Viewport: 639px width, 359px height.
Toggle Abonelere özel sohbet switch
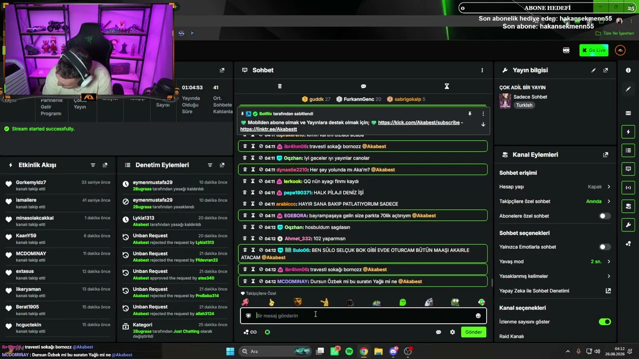point(605,216)
